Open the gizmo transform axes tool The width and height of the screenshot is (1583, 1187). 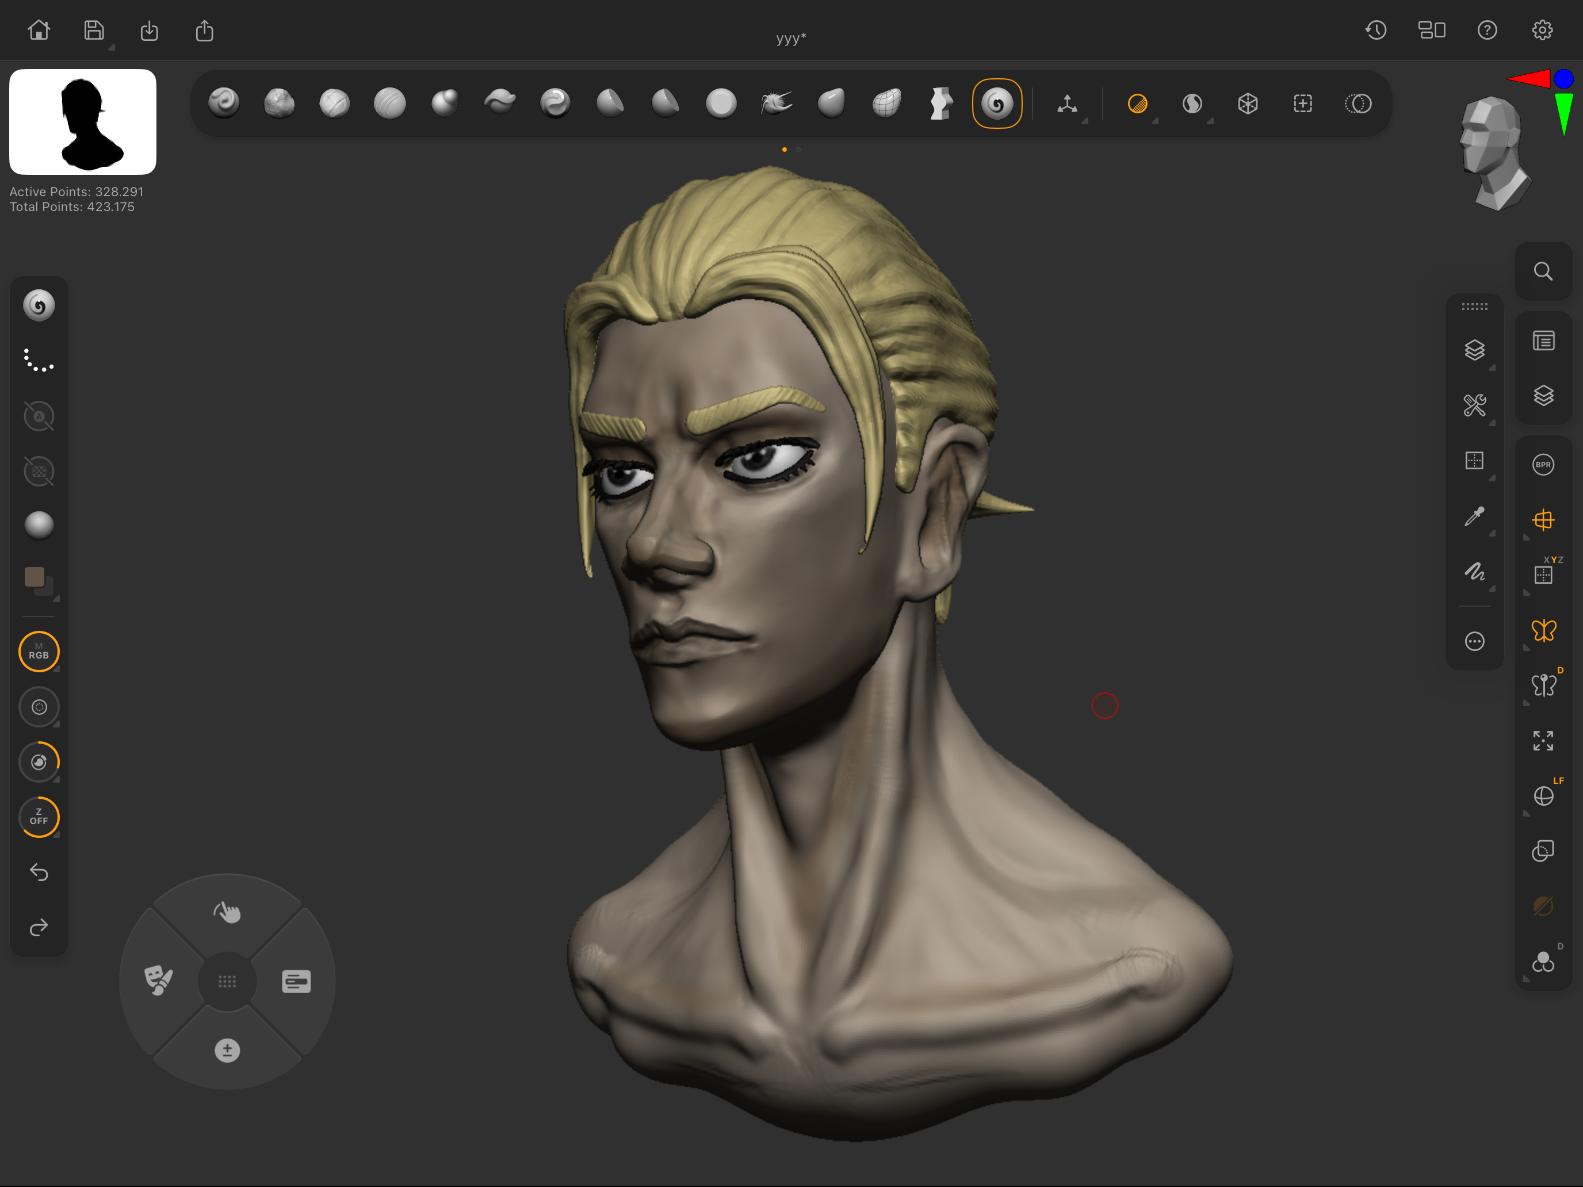coord(1068,105)
